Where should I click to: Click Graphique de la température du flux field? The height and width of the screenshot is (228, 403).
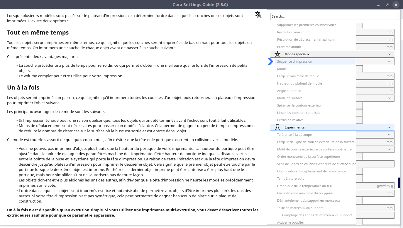click(375, 186)
